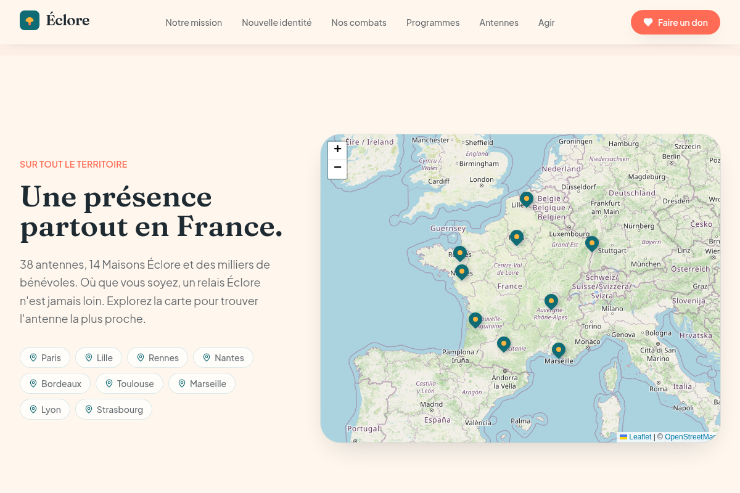740x493 pixels.
Task: Click heading 'Une présence partout en France.'
Action: click(152, 211)
